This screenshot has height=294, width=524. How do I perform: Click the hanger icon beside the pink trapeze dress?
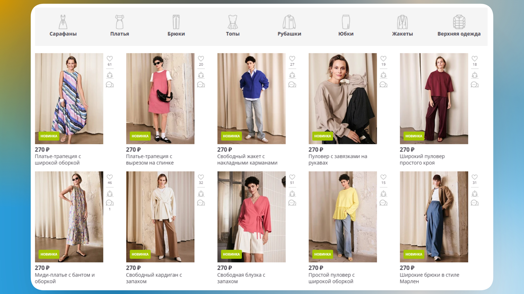tap(201, 75)
